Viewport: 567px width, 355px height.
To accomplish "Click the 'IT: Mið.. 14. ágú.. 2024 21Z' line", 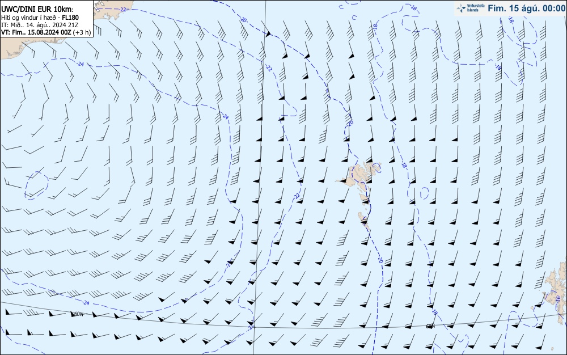I will click(x=40, y=25).
